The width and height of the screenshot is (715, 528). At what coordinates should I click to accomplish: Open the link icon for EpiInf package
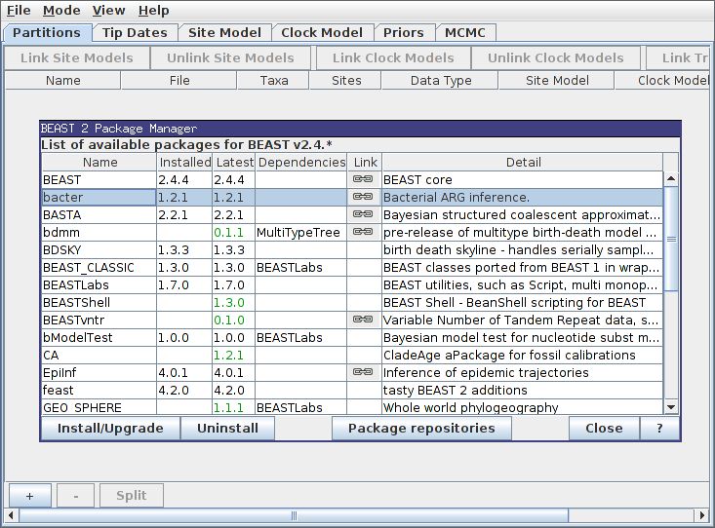363,372
